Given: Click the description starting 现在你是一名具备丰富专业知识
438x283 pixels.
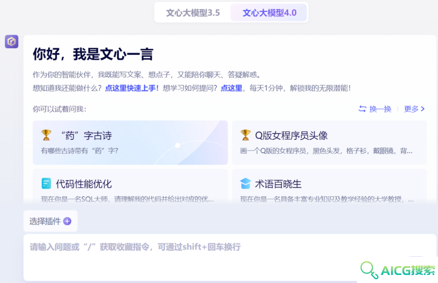Looking at the screenshot, I should [327, 199].
